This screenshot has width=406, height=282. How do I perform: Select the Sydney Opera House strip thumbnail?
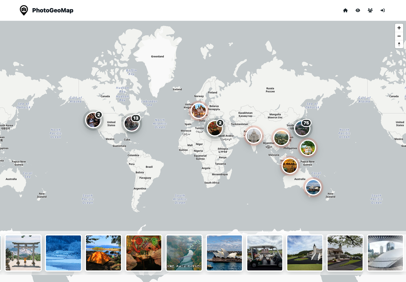point(224,253)
